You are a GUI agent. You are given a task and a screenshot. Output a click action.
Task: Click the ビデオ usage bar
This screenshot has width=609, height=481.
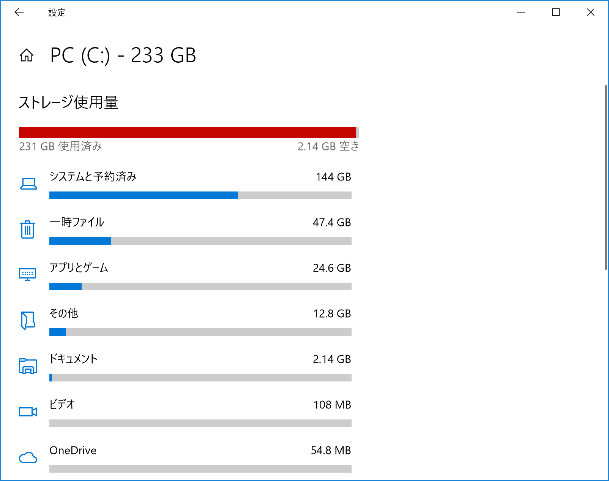click(x=200, y=421)
